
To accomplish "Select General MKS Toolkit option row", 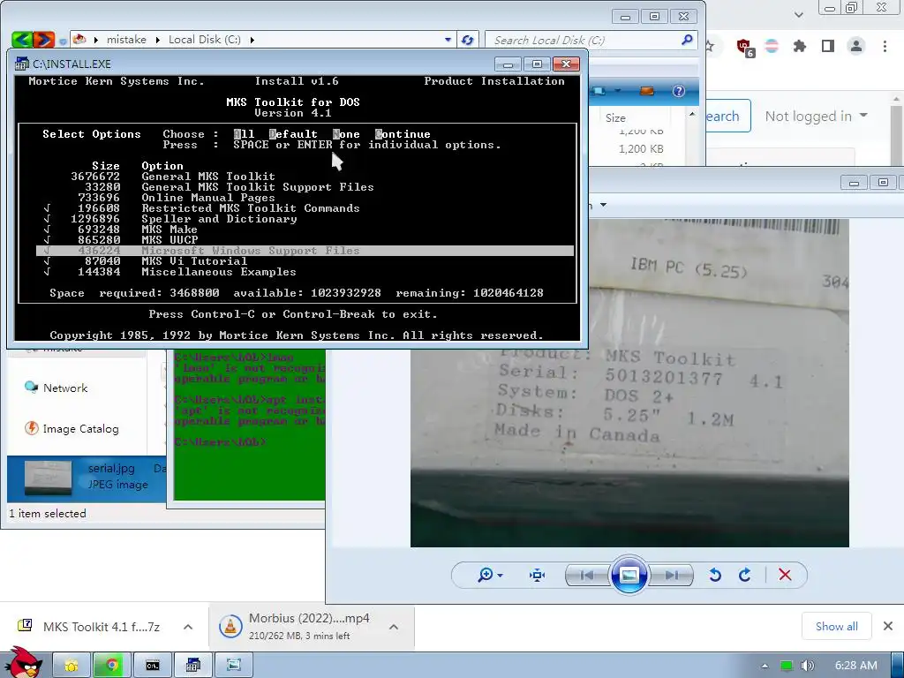I will point(305,177).
